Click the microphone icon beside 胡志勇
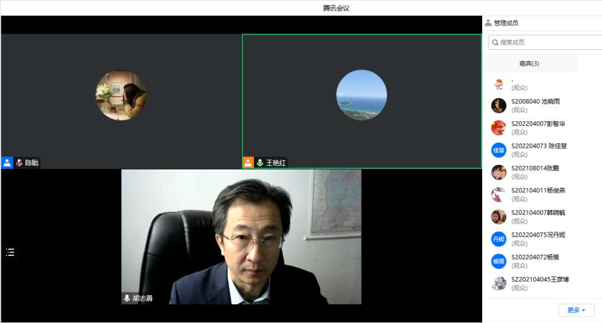 coord(126,298)
